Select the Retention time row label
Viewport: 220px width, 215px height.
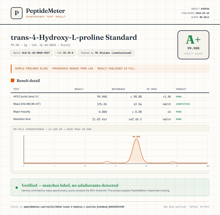[22, 119]
